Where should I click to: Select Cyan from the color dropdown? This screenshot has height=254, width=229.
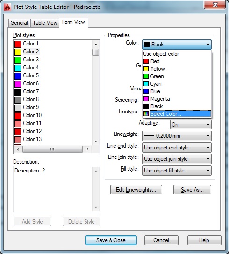(177, 84)
